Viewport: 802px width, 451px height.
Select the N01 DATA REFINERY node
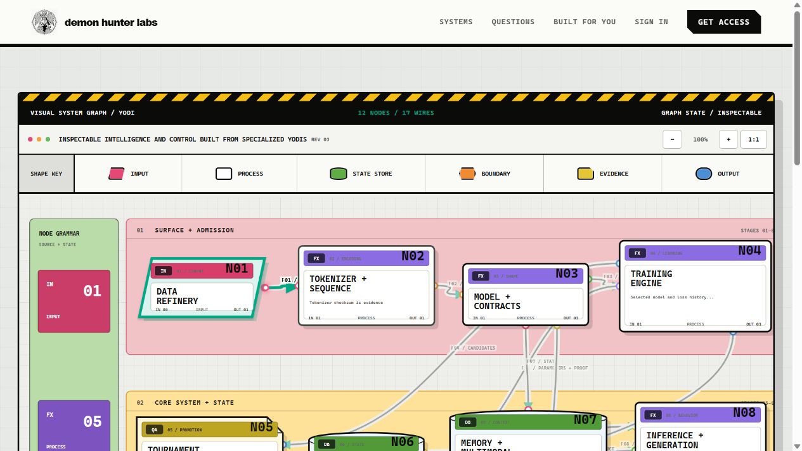coord(202,288)
